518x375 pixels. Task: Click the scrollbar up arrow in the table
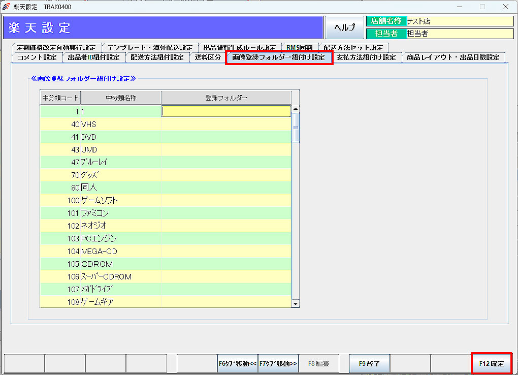point(295,109)
